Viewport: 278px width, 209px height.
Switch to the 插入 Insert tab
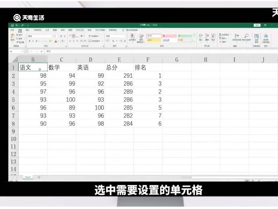(27, 30)
